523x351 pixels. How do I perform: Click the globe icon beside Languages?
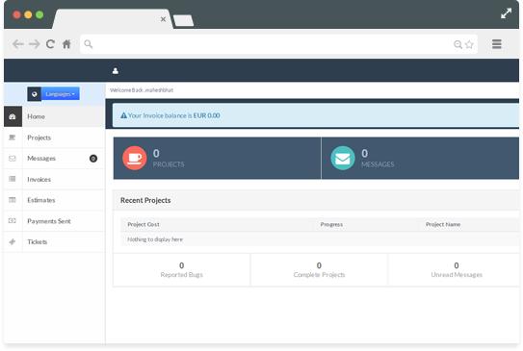click(x=34, y=94)
